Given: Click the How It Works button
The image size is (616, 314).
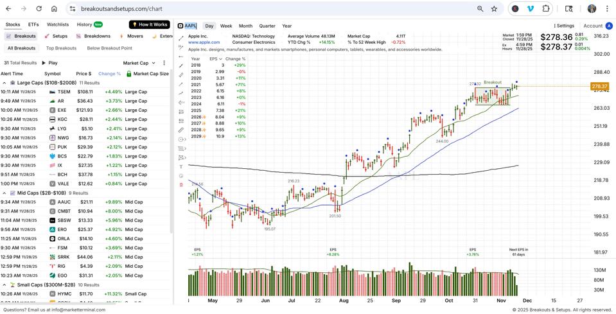Looking at the screenshot, I should [x=149, y=25].
